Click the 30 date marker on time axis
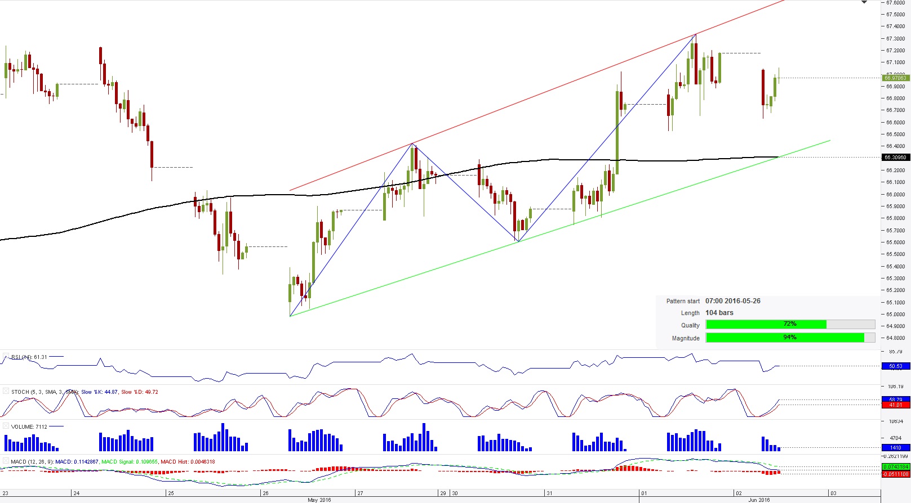911x503 pixels. tap(455, 493)
